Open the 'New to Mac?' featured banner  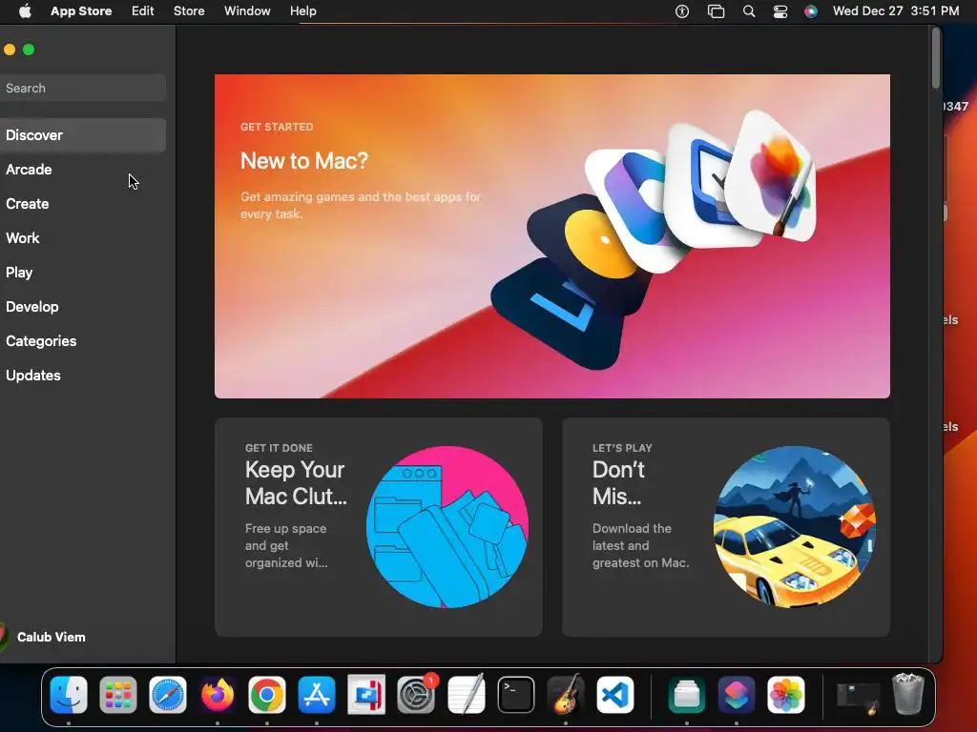pyautogui.click(x=552, y=236)
